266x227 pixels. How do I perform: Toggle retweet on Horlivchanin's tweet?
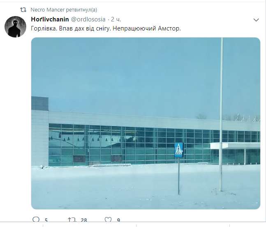coord(72,220)
